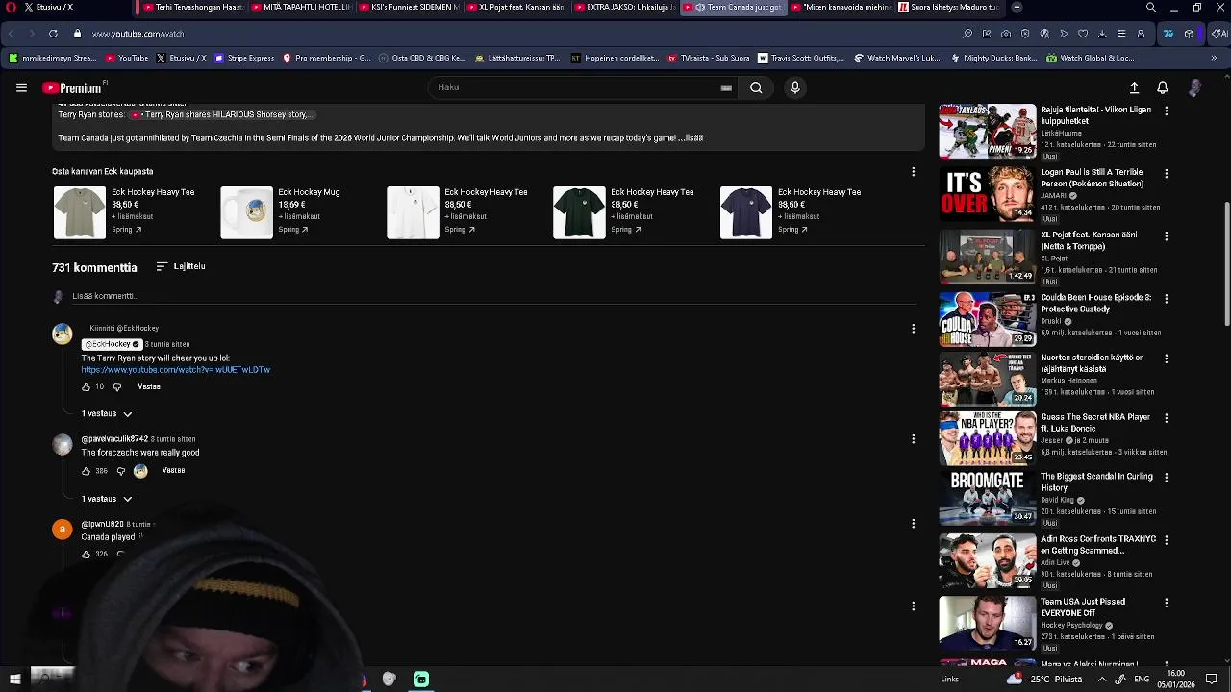Expand the description with ...lisää
1231x692 pixels.
(691, 138)
